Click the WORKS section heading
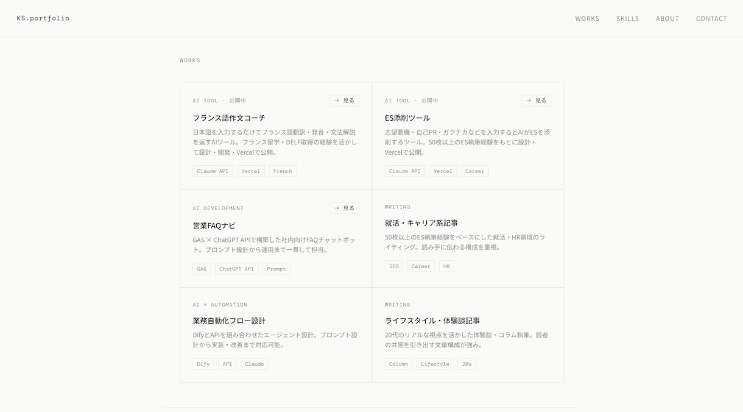Viewport: 743px width, 412px height. (x=190, y=60)
